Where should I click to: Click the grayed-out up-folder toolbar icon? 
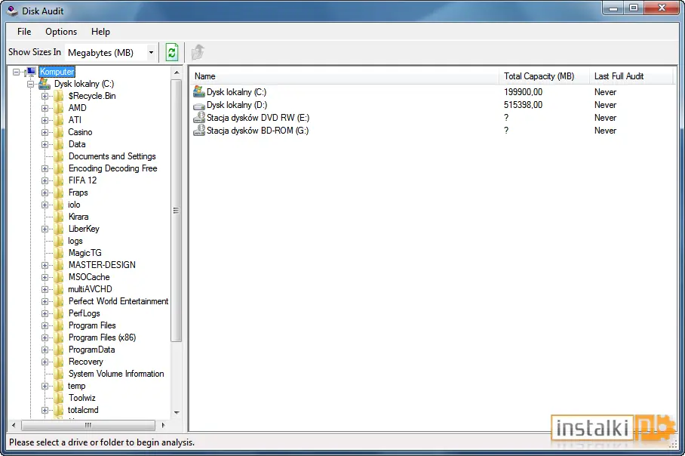[x=198, y=52]
